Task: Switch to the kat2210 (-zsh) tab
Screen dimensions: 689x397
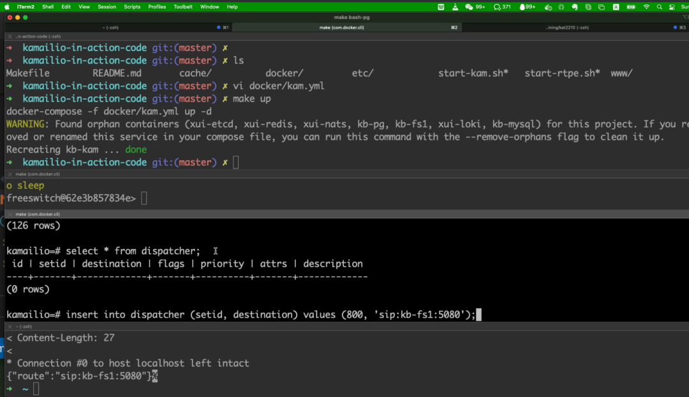Action: click(568, 27)
